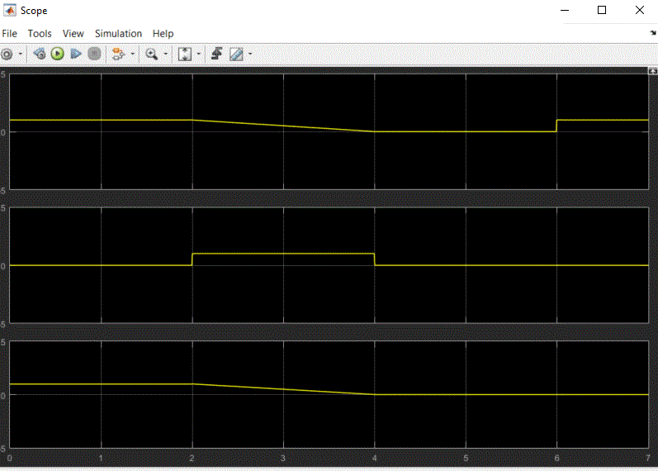Click the Highlight Simulink Block icon
The width and height of the screenshot is (658, 471).
click(118, 54)
